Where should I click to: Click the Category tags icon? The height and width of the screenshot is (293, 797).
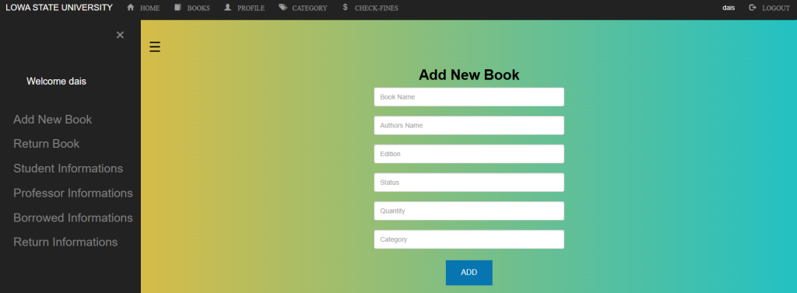pyautogui.click(x=283, y=8)
